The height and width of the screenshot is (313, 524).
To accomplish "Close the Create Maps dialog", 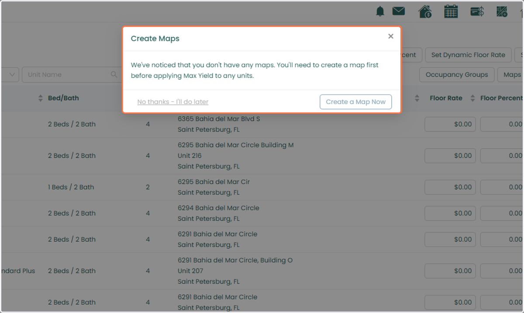I will 391,37.
